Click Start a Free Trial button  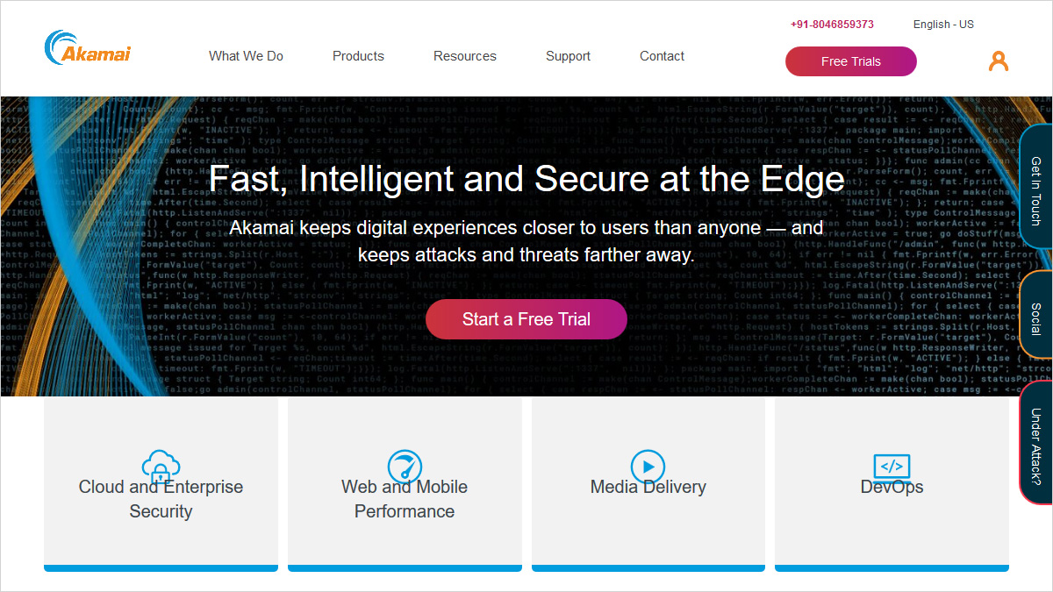pos(526,319)
